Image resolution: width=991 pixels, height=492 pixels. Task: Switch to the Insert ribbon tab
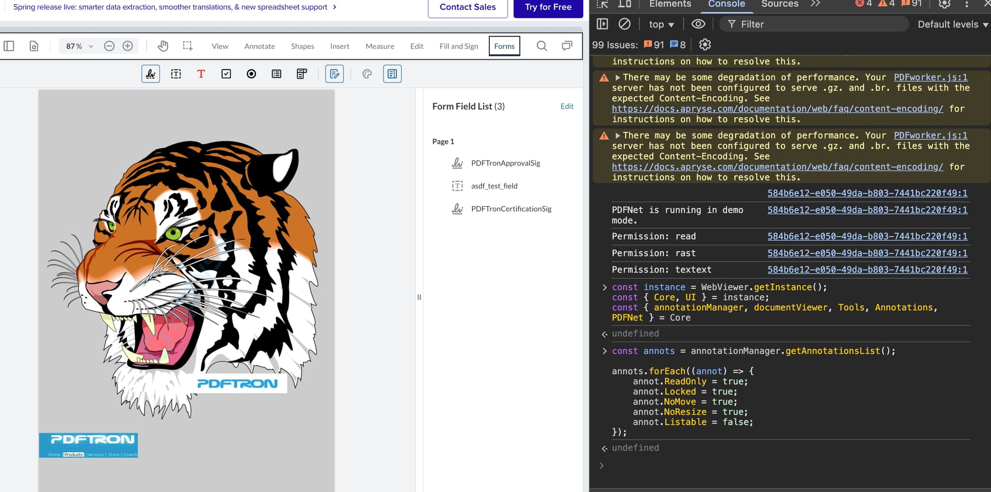pos(340,46)
